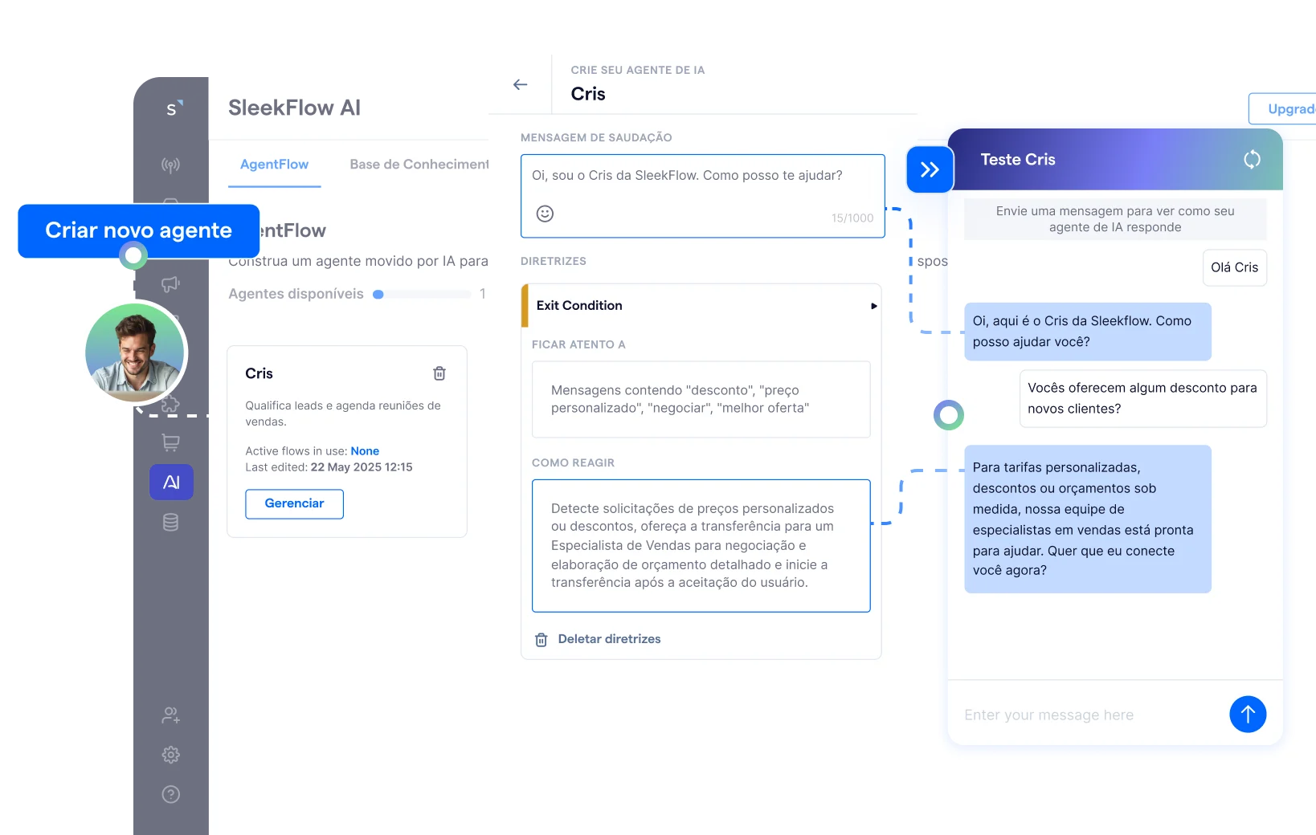Viewport: 1316px width, 835px height.
Task: Delete the Cris agent via trash icon
Action: [439, 373]
